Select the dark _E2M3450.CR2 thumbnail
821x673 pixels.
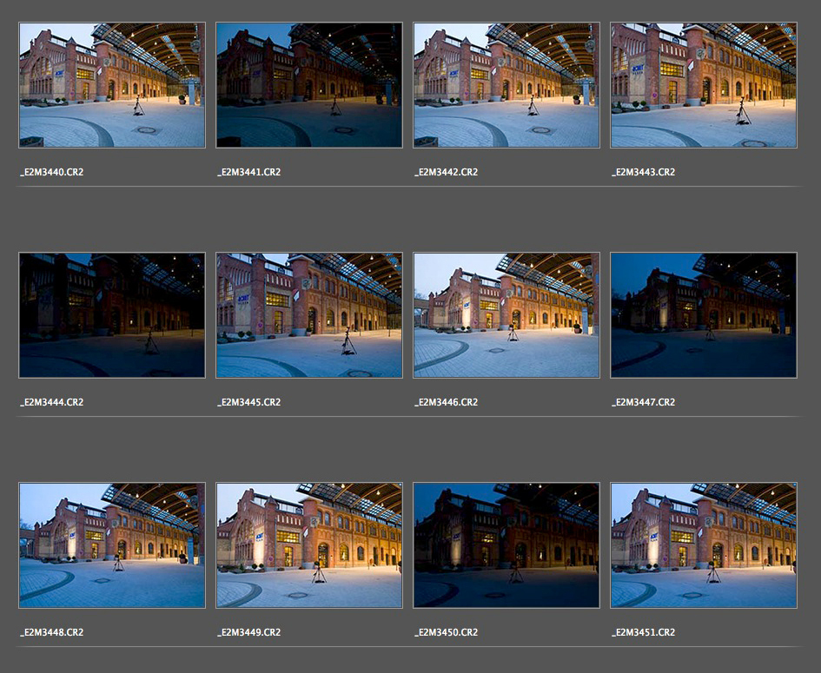[507, 545]
